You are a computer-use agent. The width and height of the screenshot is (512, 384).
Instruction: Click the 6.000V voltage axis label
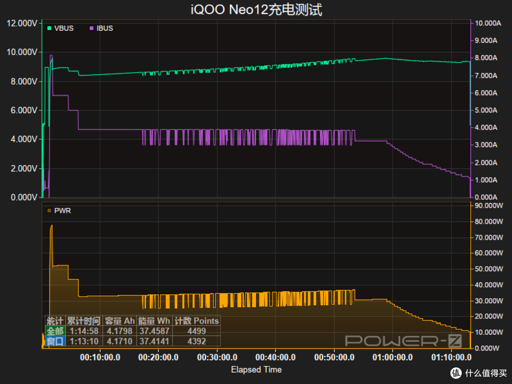(x=24, y=110)
